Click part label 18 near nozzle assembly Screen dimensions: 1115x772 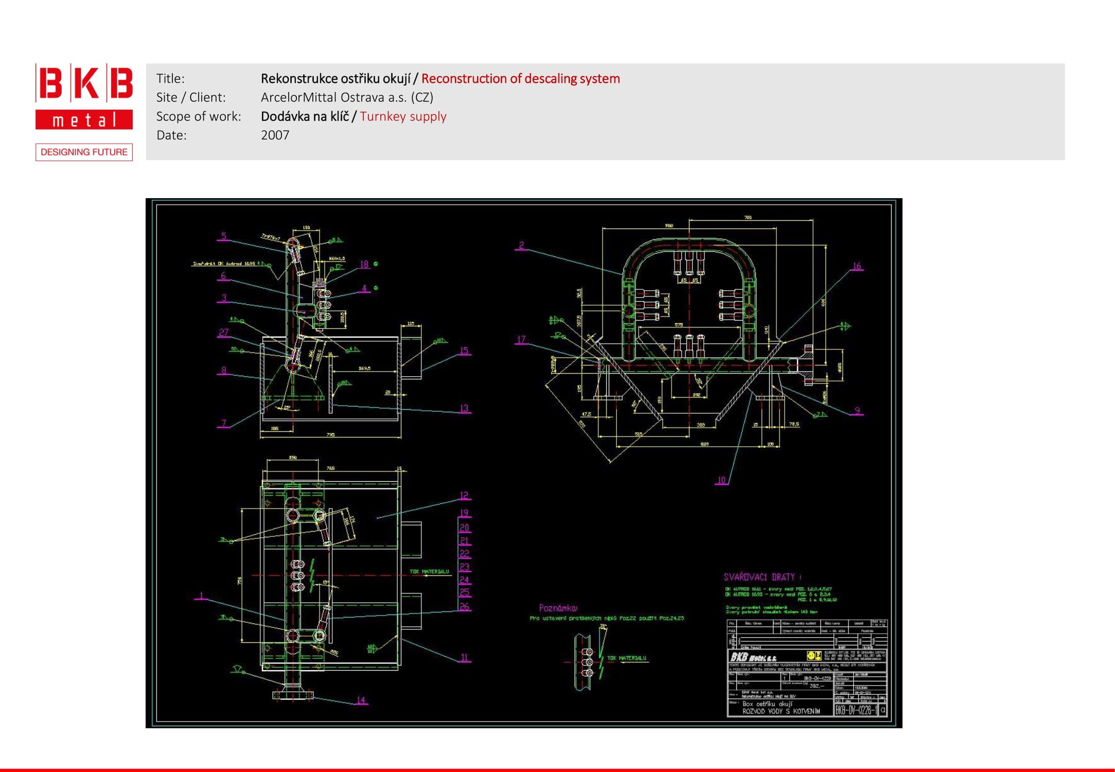[364, 264]
